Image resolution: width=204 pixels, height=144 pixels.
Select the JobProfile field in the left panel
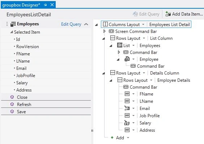click(46, 76)
